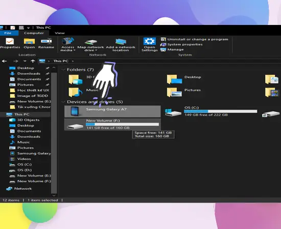Viewport: 281px width, 229px height.
Task: Switch to the View ribbon tab
Action: 60,33
